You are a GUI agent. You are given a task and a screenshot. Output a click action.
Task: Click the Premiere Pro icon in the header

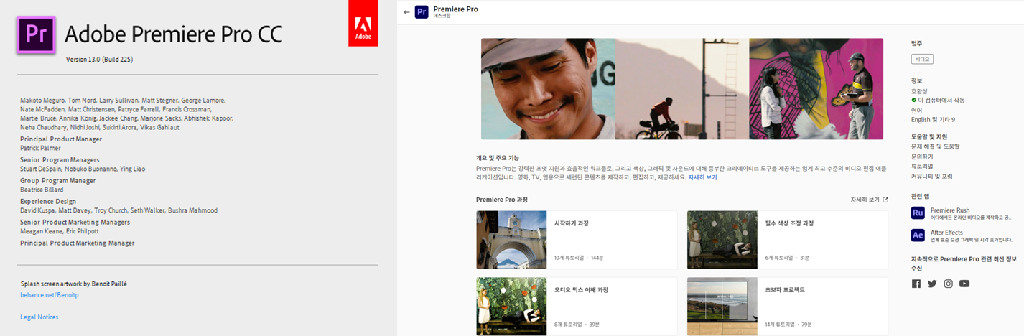422,12
